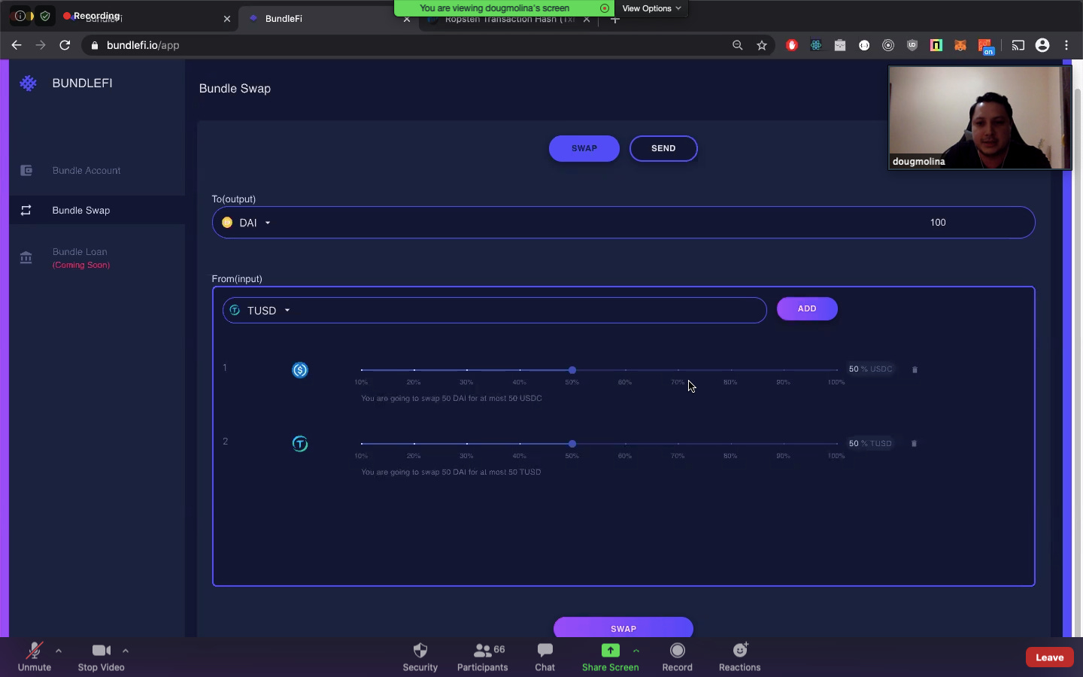The width and height of the screenshot is (1083, 677).
Task: Open the Chrome profile avatar
Action: 1042,45
